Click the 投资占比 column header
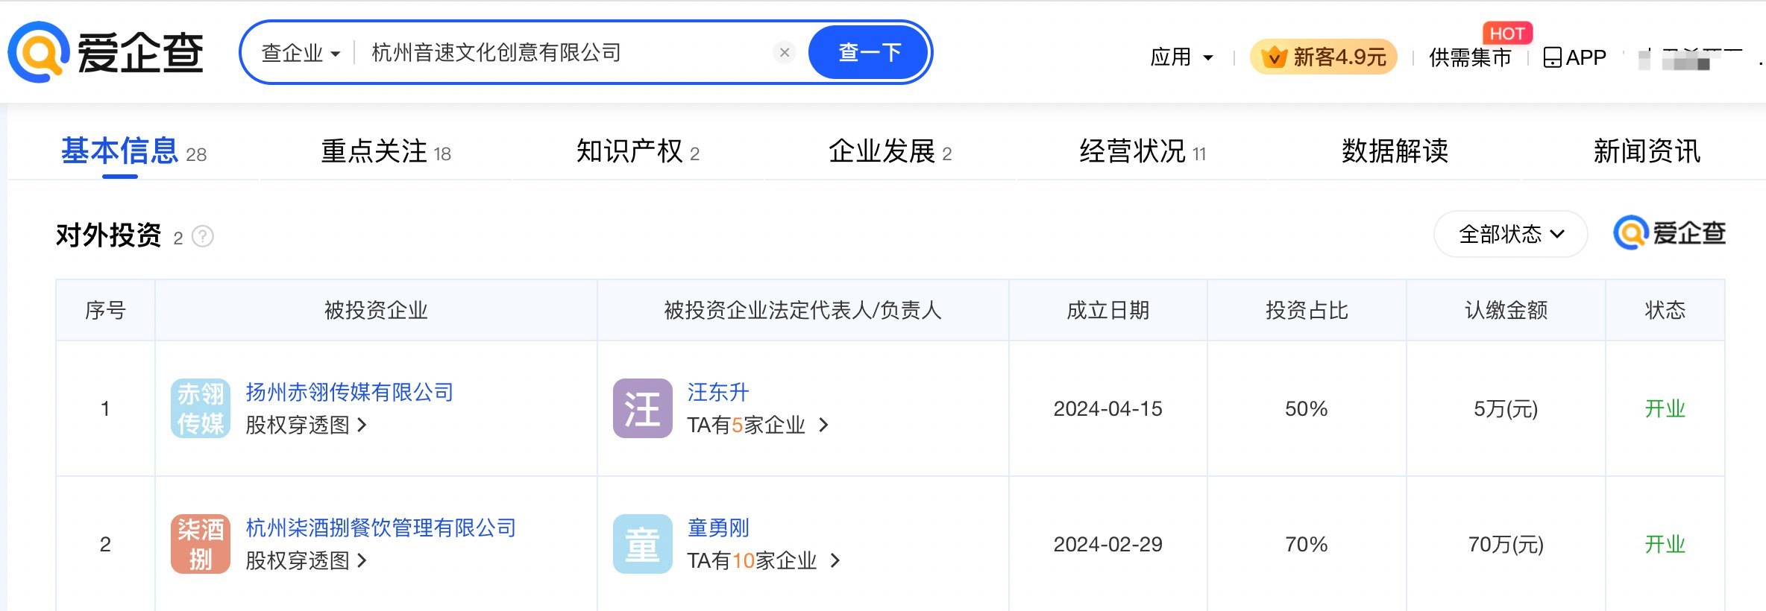 [x=1307, y=310]
